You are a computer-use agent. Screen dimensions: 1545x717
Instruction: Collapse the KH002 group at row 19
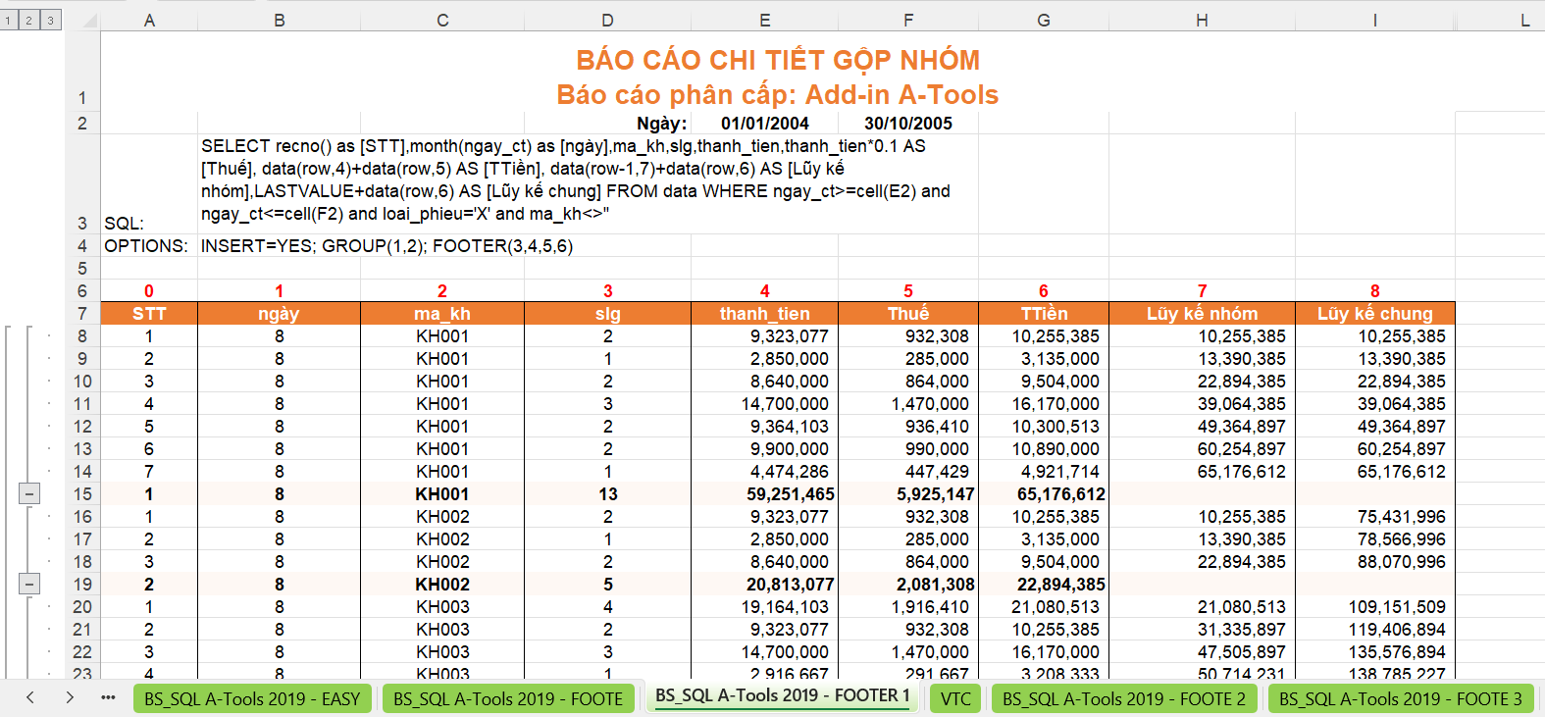(29, 585)
